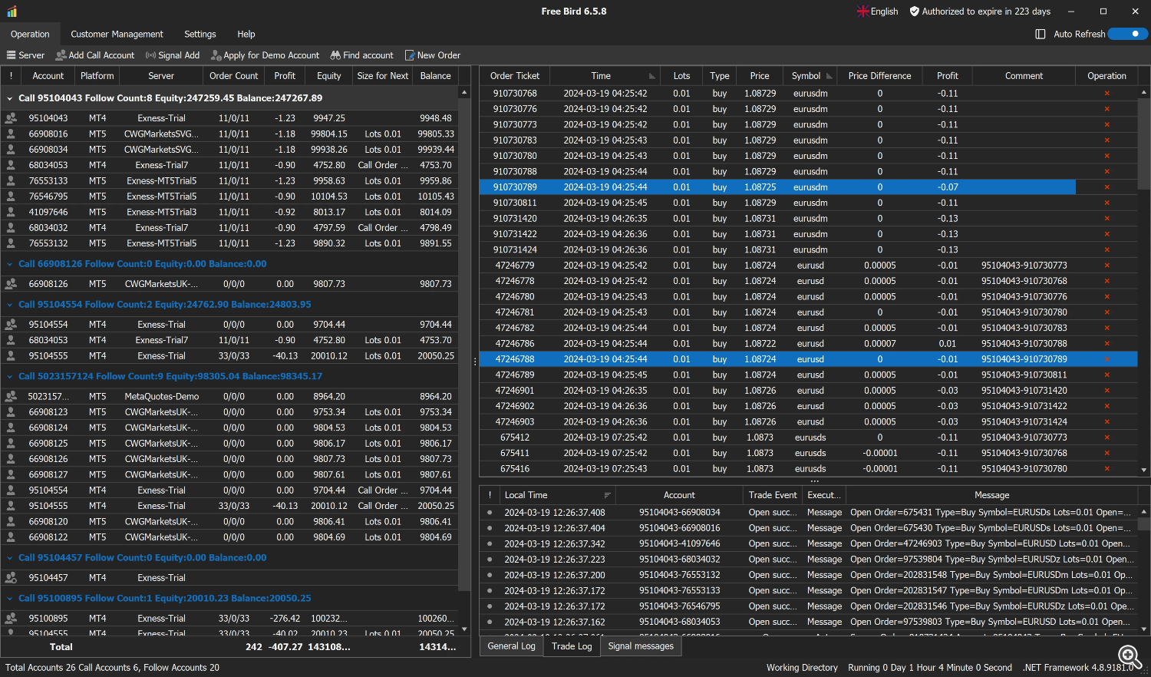The image size is (1151, 677).
Task: Close order 910731422 with its red X
Action: 1106,234
